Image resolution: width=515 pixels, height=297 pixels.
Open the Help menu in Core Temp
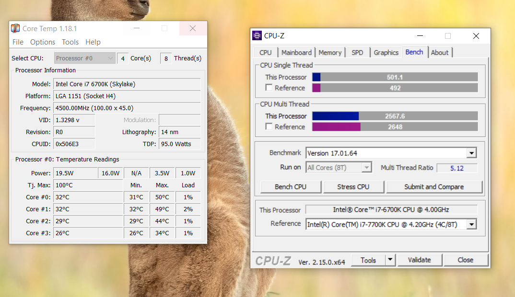click(93, 42)
